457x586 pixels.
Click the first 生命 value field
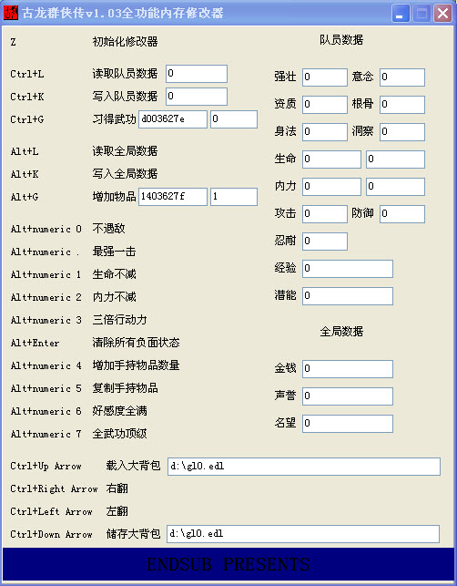pos(331,159)
